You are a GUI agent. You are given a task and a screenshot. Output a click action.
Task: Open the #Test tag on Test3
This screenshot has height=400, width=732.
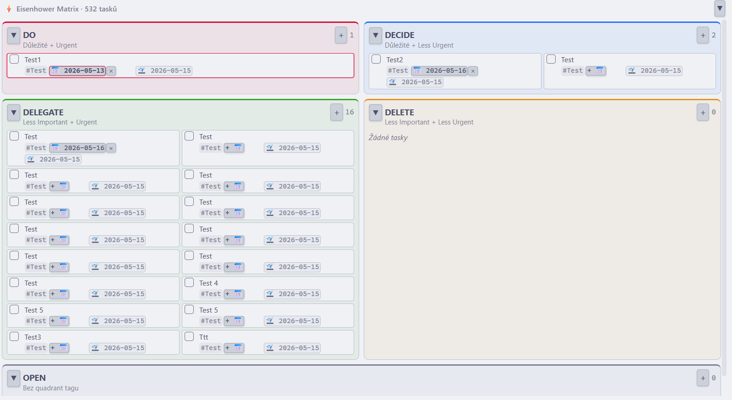coord(36,348)
